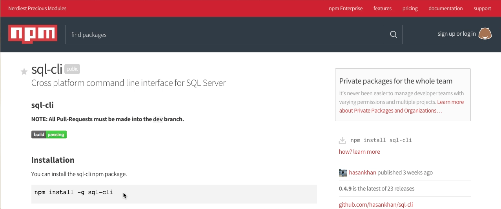Click the Nerdiest Precious Modules tagline
The height and width of the screenshot is (209, 501).
tap(37, 8)
